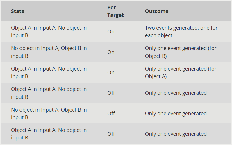Select the On value in the "(for Object B)" row
The image size is (232, 145).
(x=111, y=52)
